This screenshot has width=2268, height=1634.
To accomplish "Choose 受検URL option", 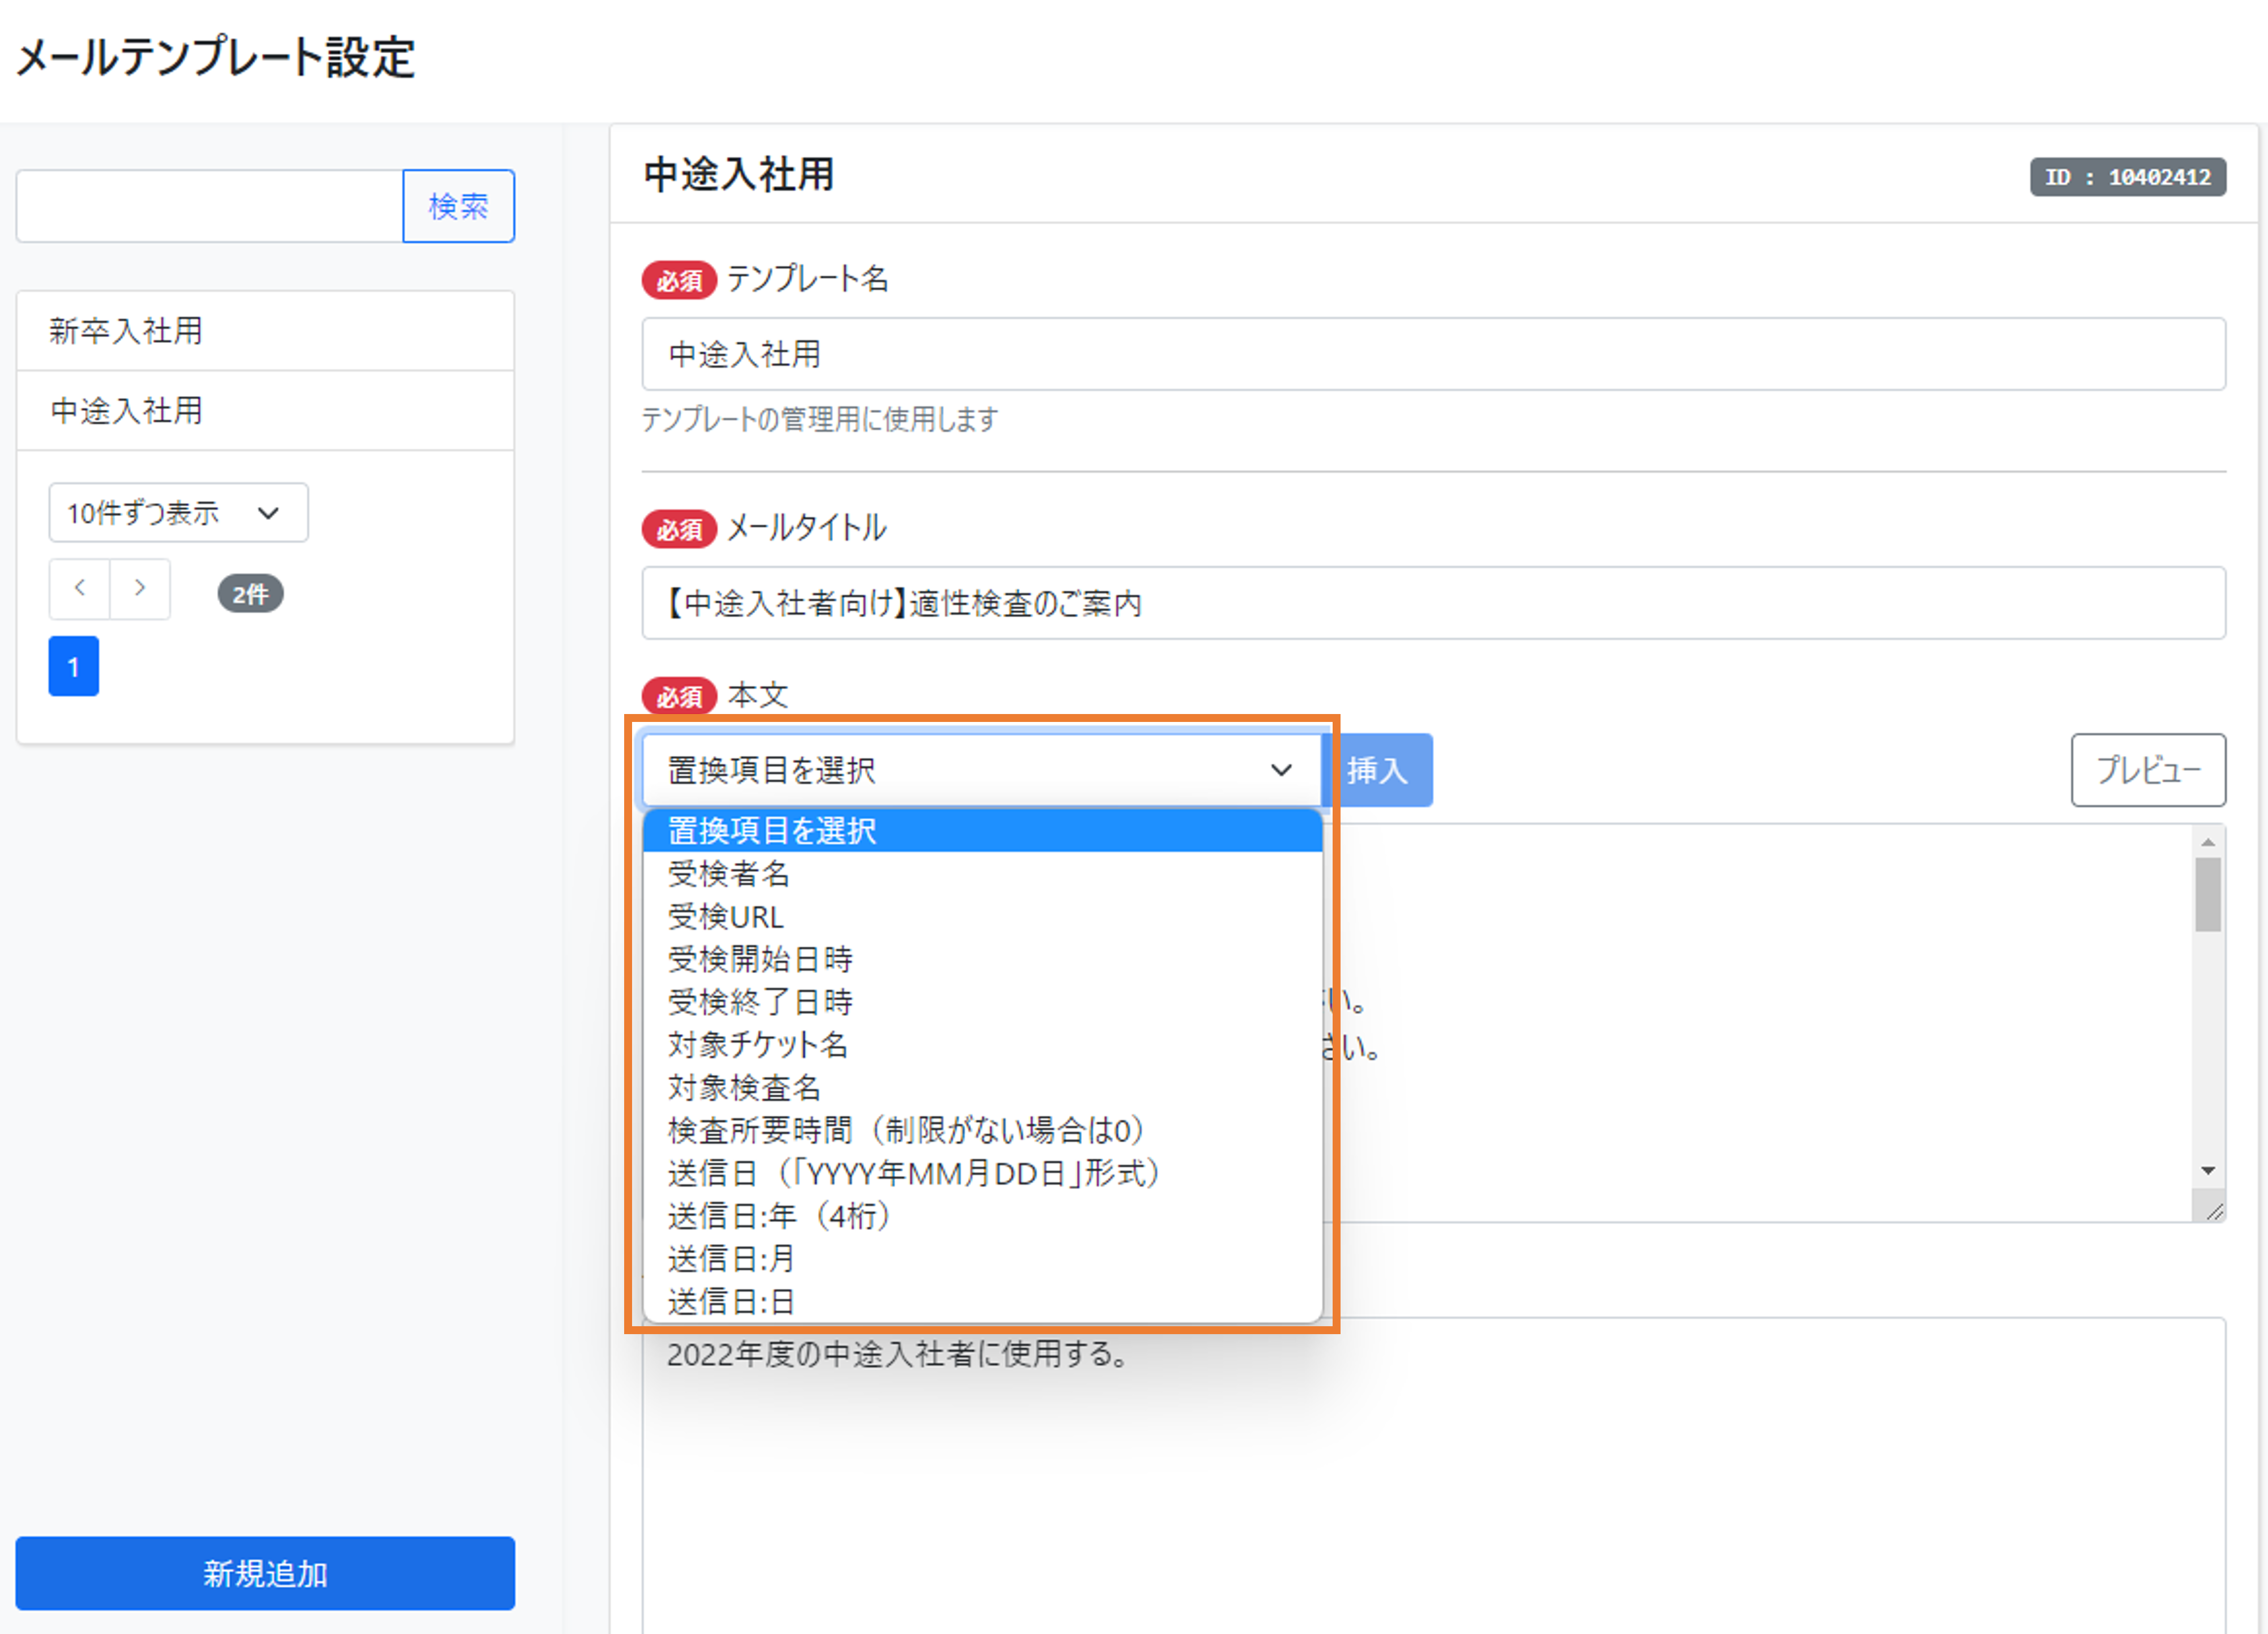I will pos(982,917).
